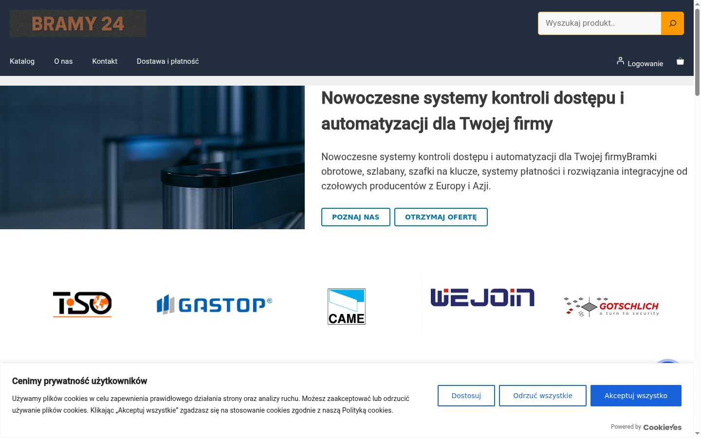Open the Katalog menu item
The width and height of the screenshot is (701, 438).
tap(22, 61)
